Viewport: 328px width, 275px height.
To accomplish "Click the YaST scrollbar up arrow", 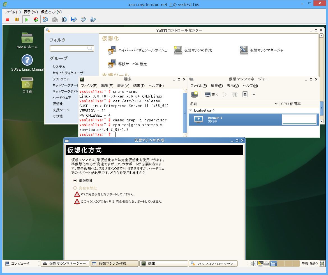I will pyautogui.click(x=322, y=36).
